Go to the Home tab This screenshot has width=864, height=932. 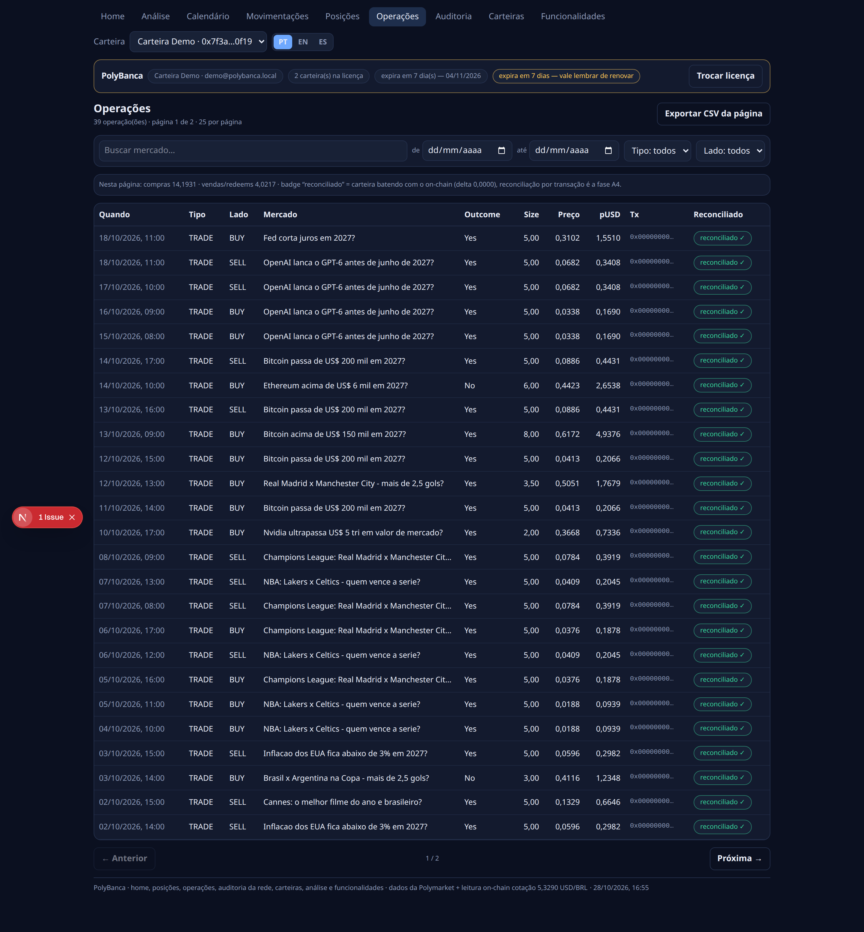(x=113, y=17)
